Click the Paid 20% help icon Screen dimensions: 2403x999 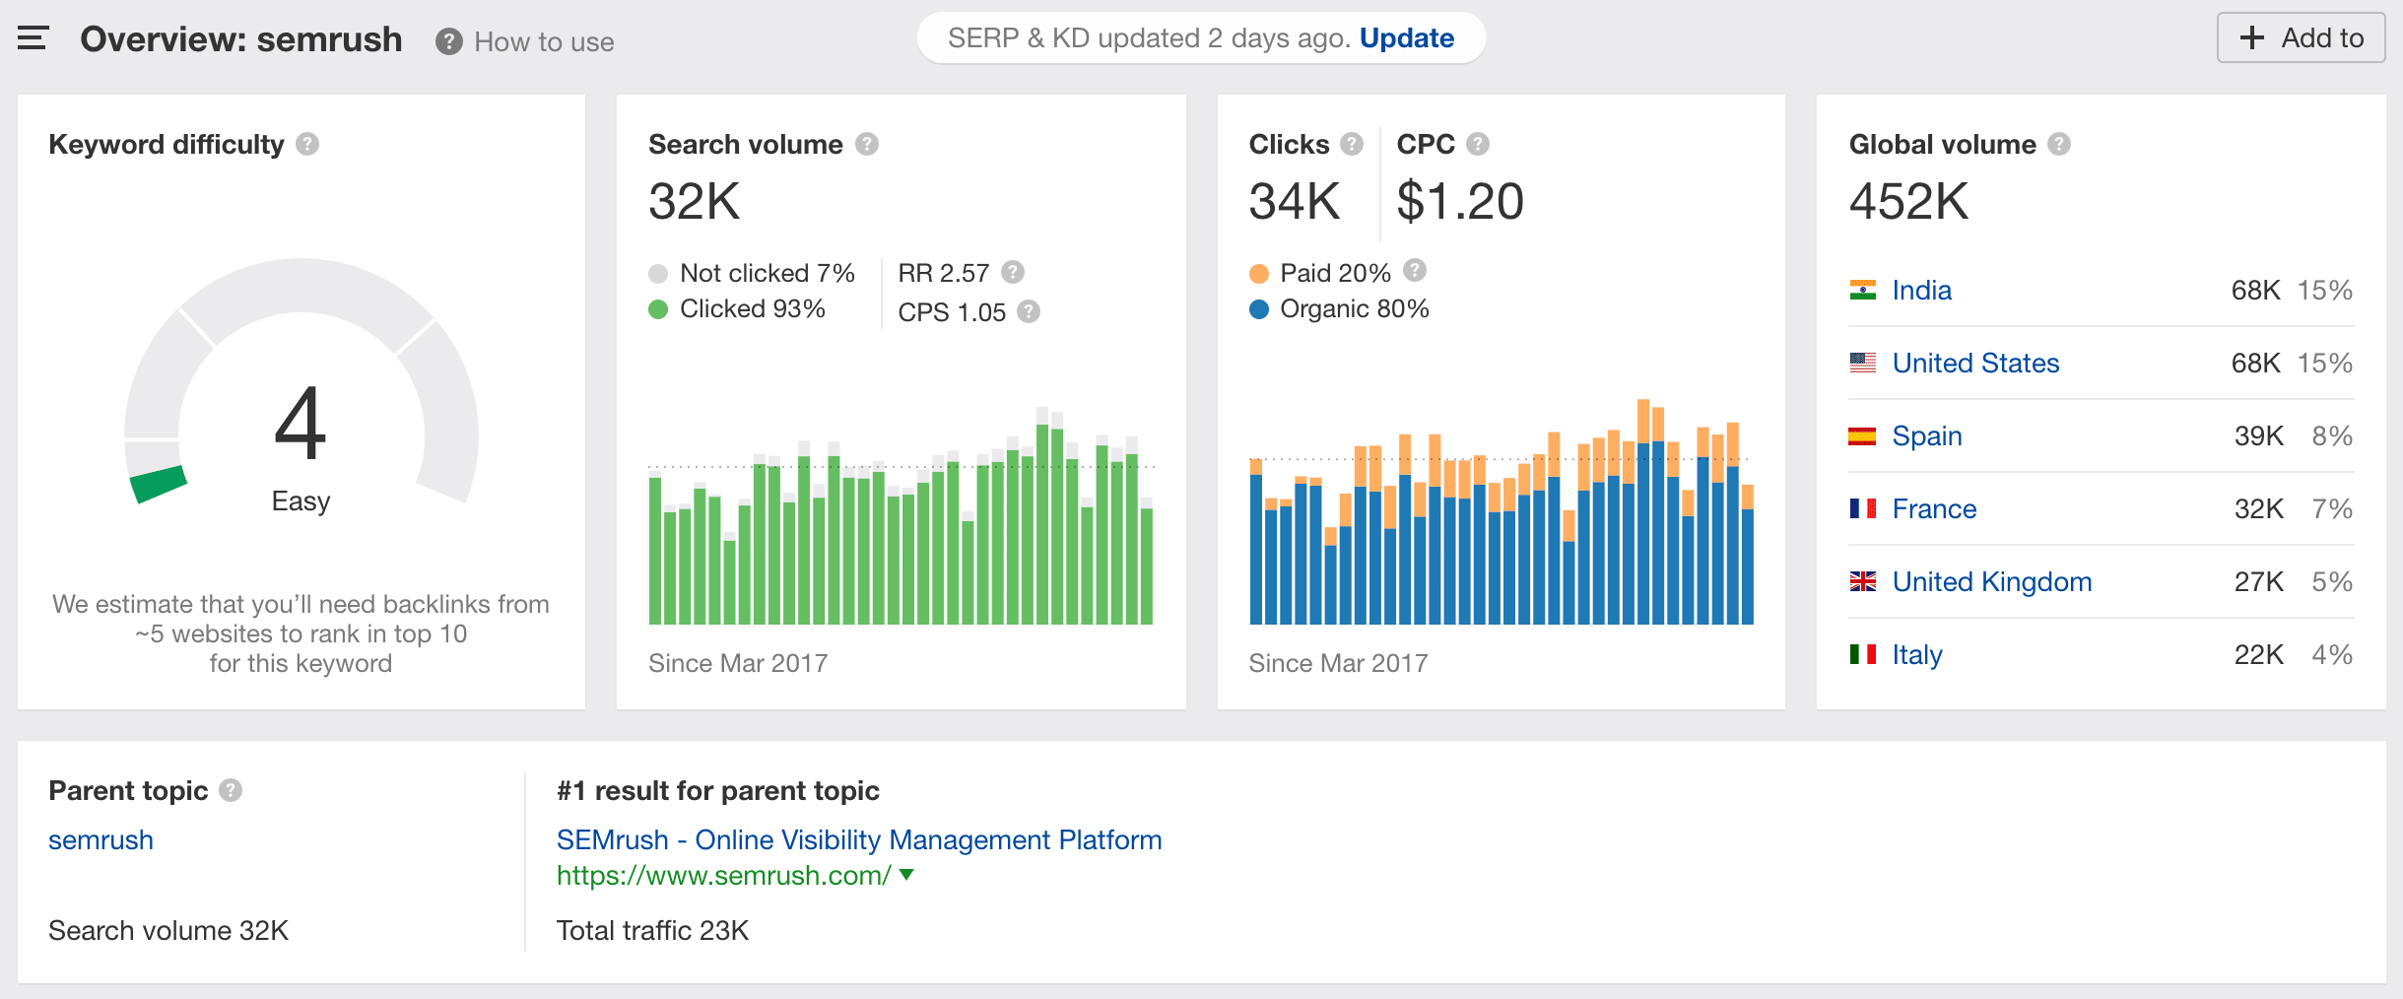[x=1415, y=270]
